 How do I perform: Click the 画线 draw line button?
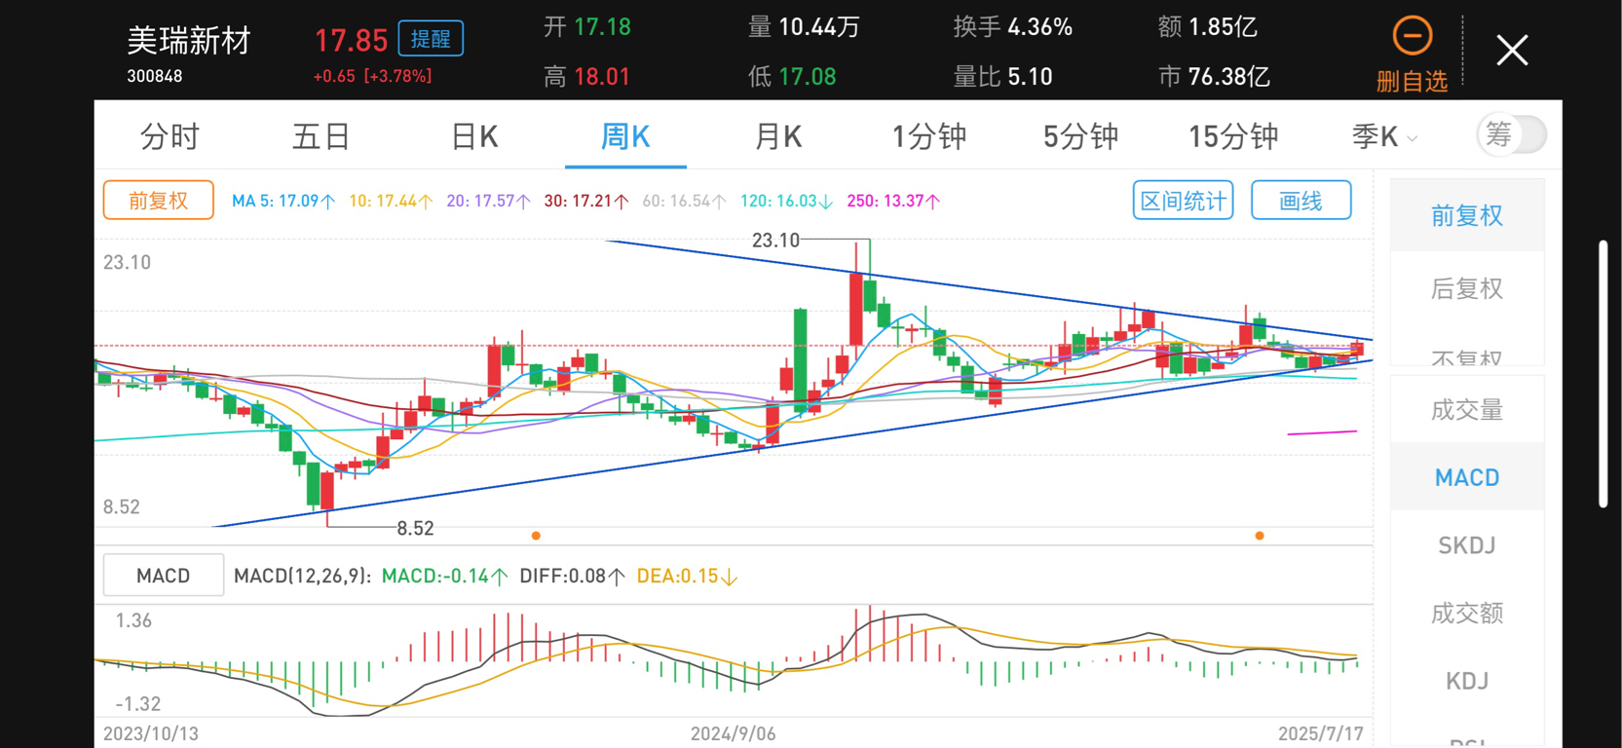point(1301,201)
